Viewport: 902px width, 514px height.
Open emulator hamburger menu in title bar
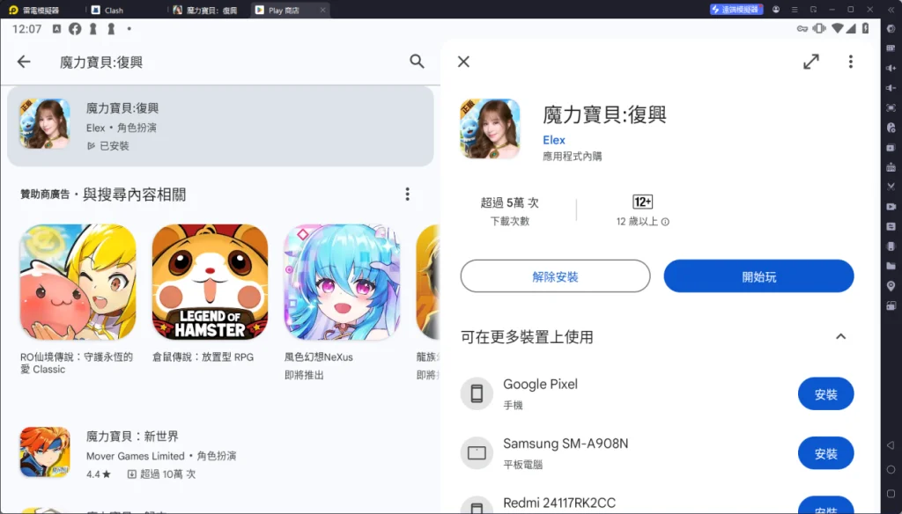click(795, 10)
